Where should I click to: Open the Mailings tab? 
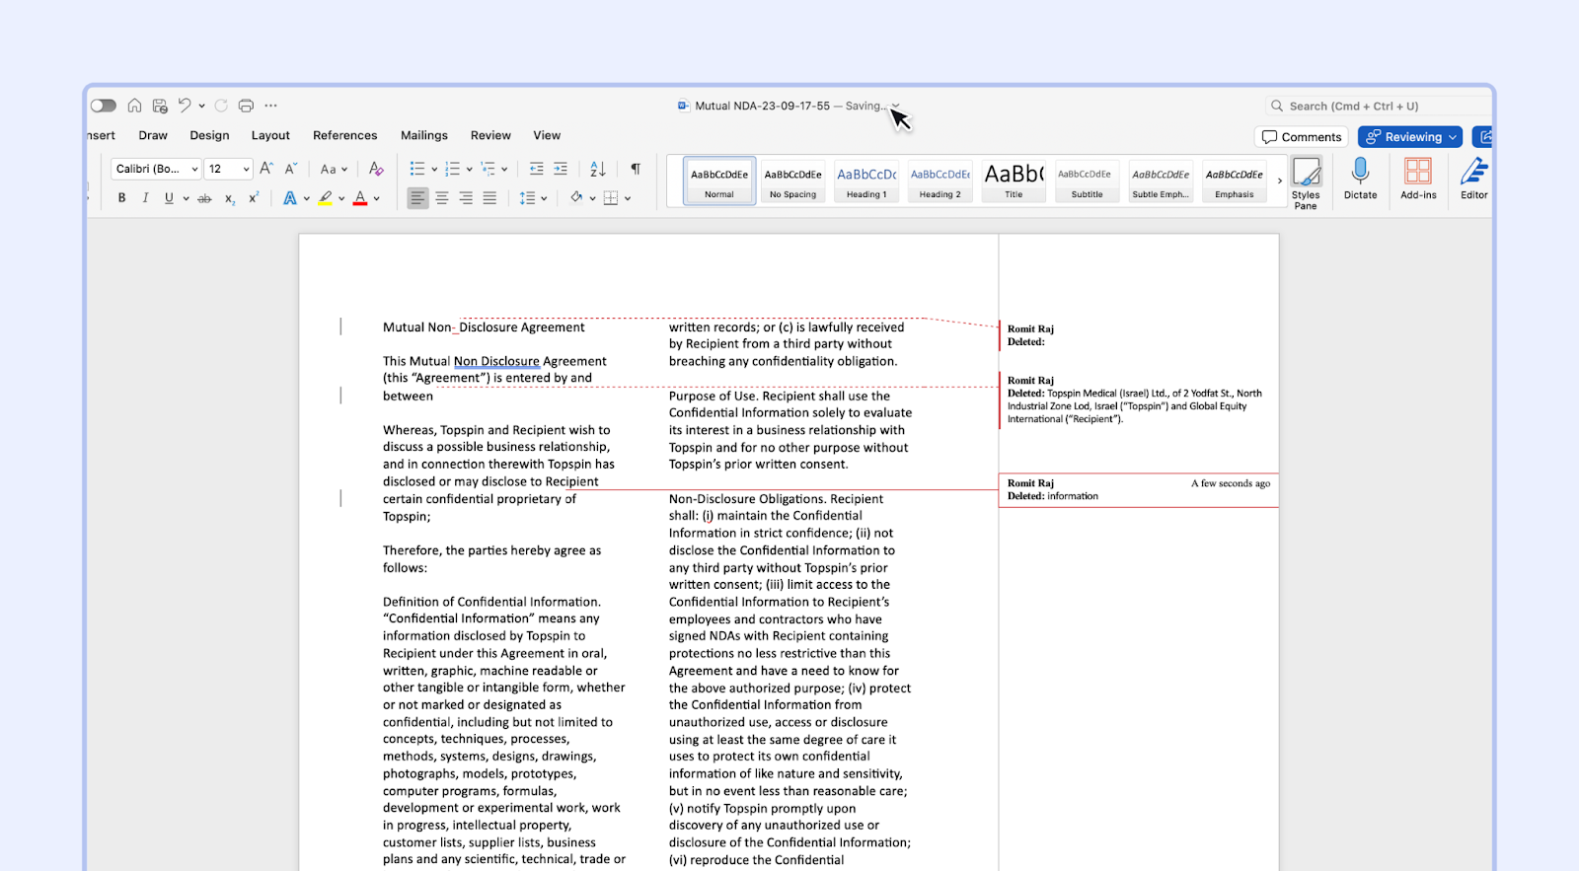point(424,135)
